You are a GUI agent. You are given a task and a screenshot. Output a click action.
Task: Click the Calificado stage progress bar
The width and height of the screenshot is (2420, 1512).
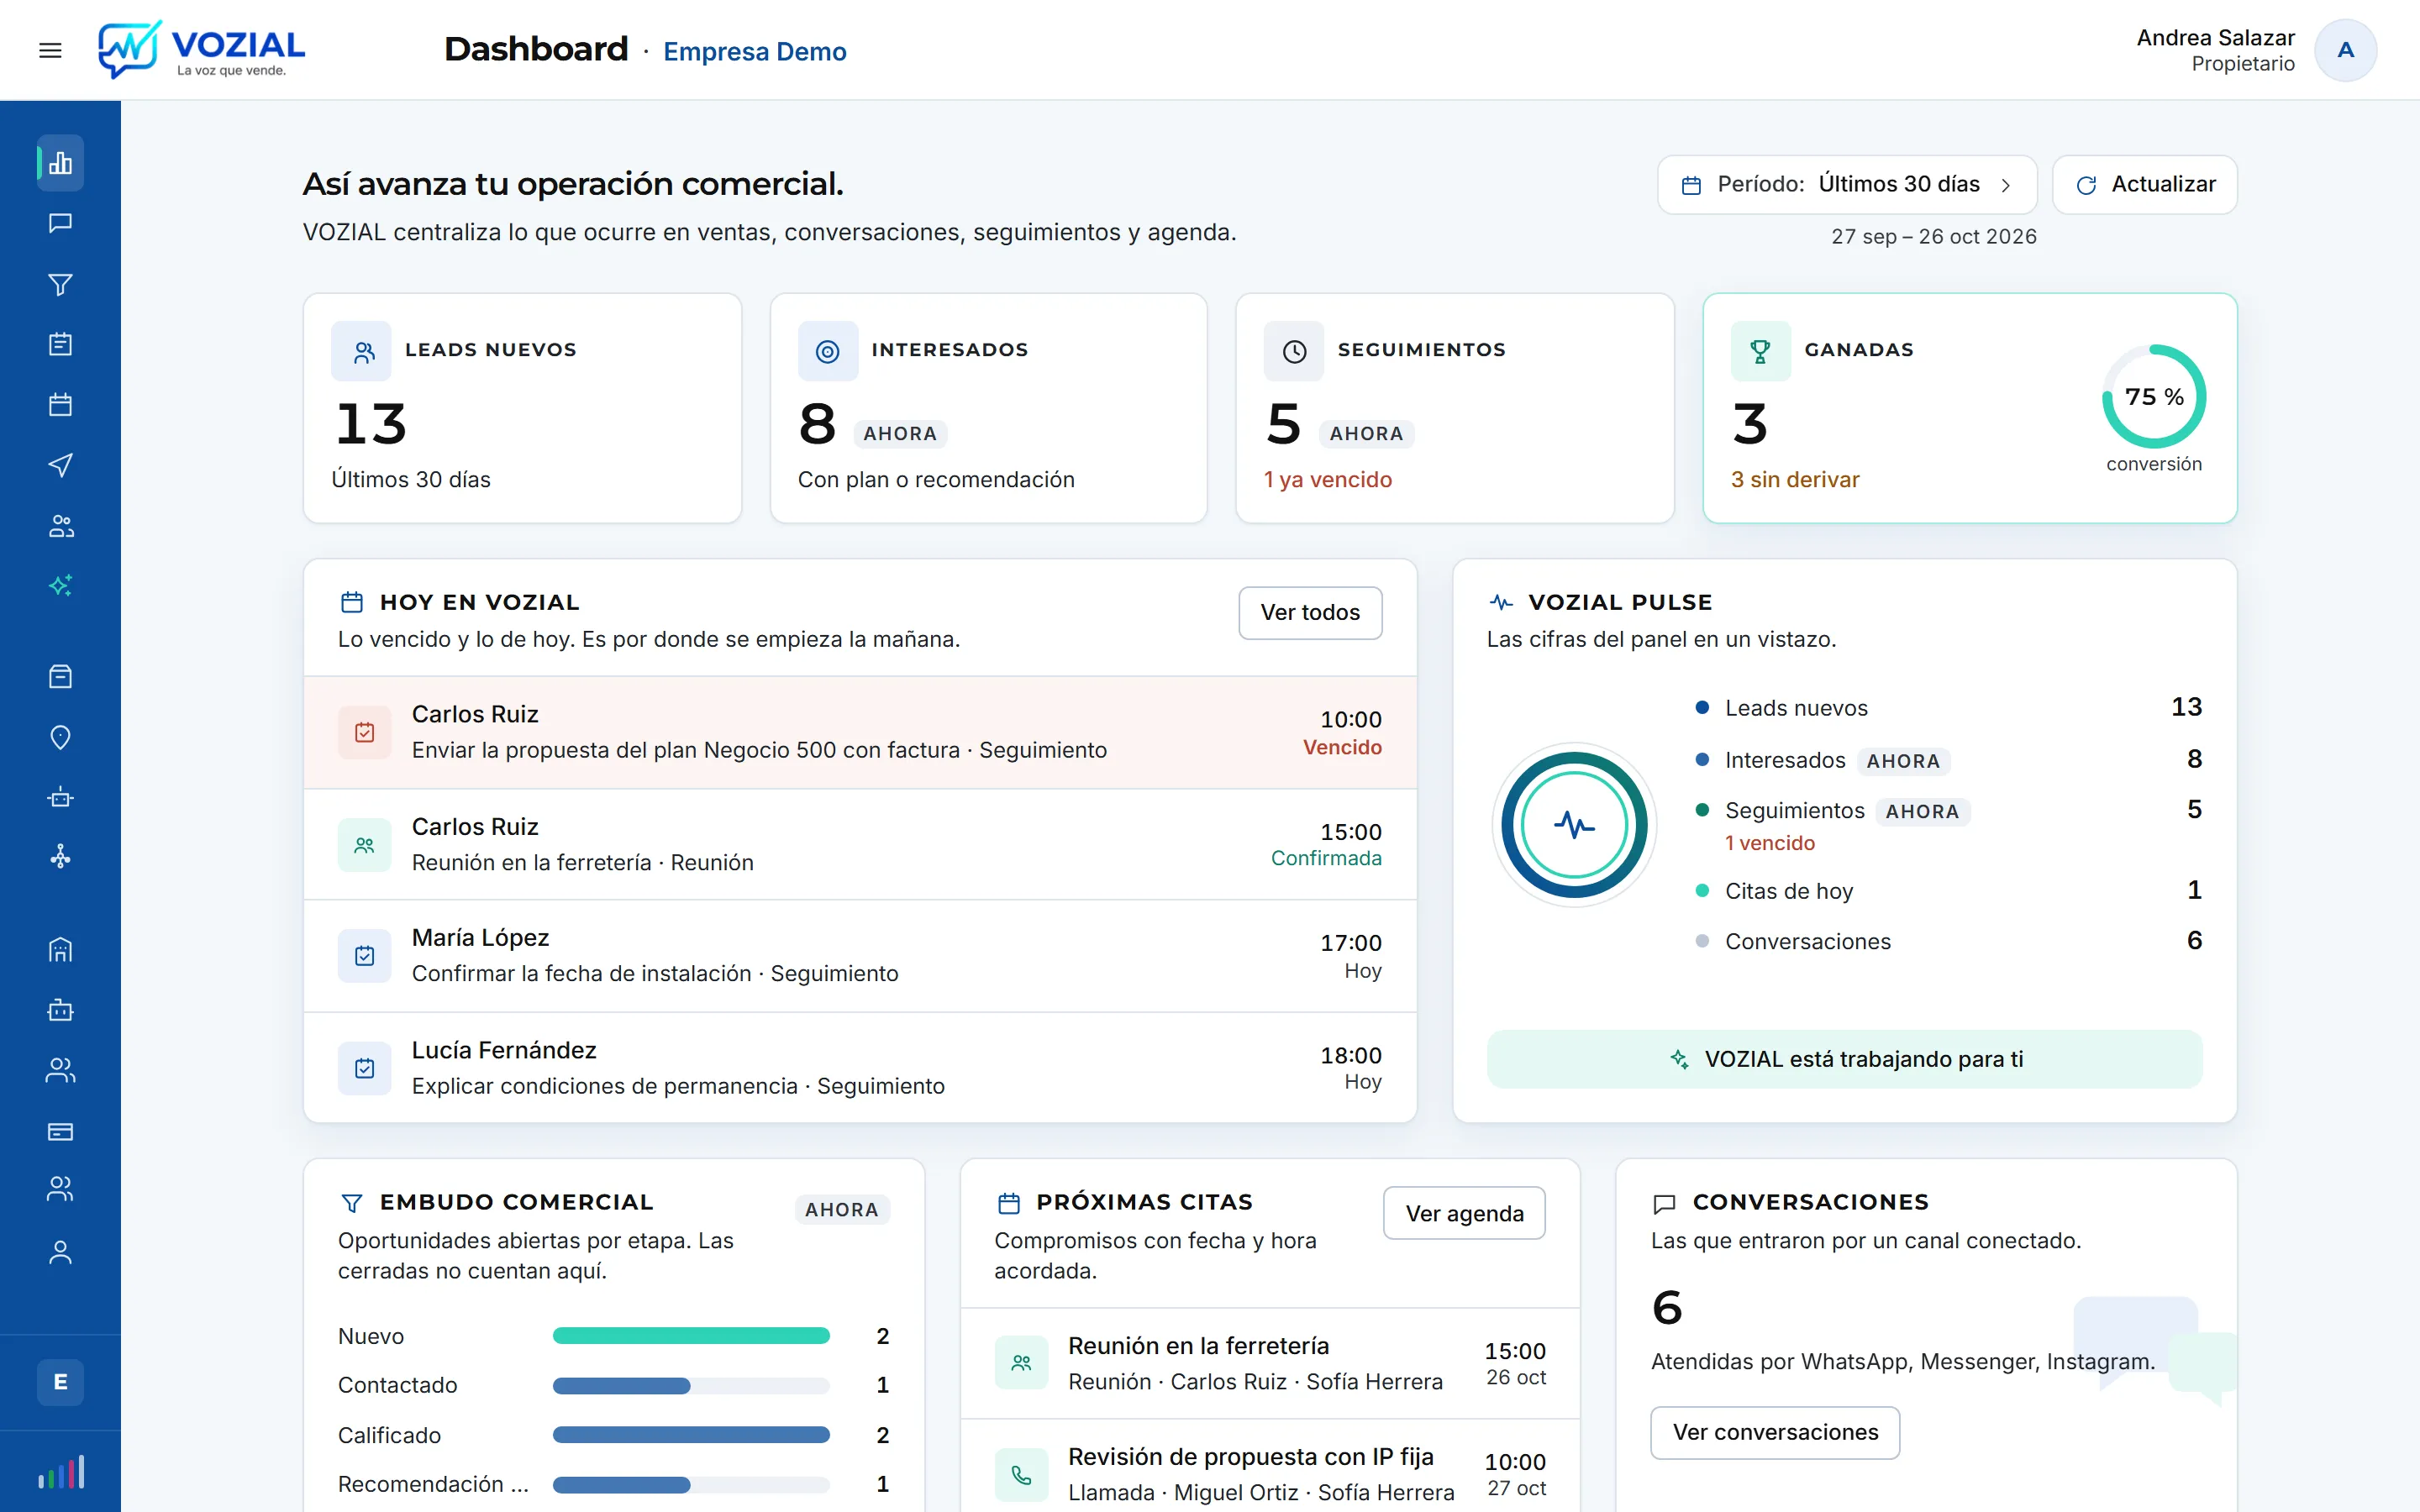[x=691, y=1435]
